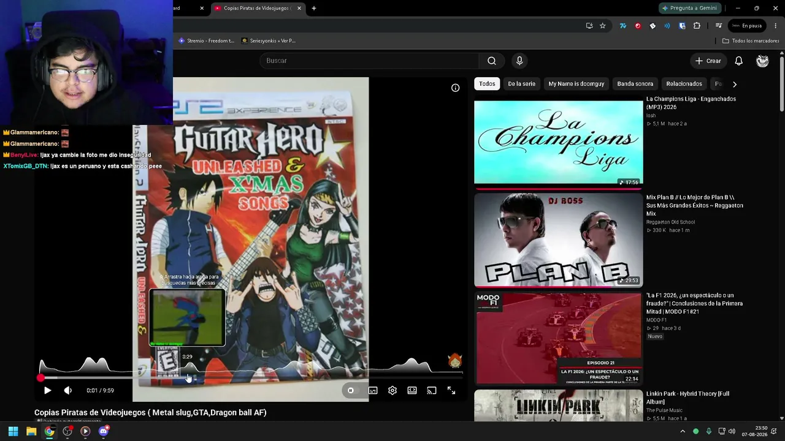
Task: Open Linkin Park - Hybrid Theory title
Action: [x=687, y=398]
